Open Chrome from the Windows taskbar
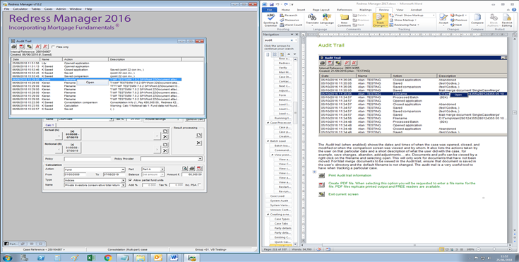This screenshot has width=519, height=262. click(x=107, y=258)
